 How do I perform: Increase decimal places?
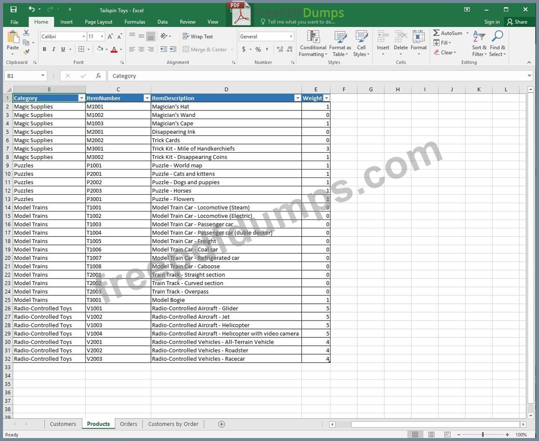[280, 50]
